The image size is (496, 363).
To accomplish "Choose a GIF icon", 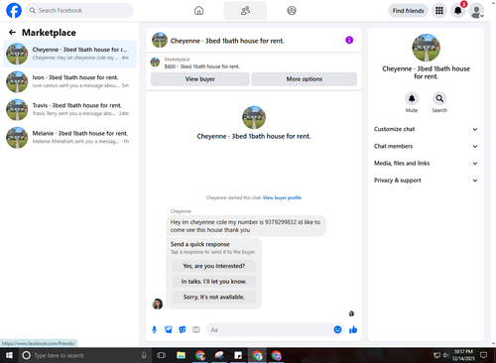I will pyautogui.click(x=196, y=329).
